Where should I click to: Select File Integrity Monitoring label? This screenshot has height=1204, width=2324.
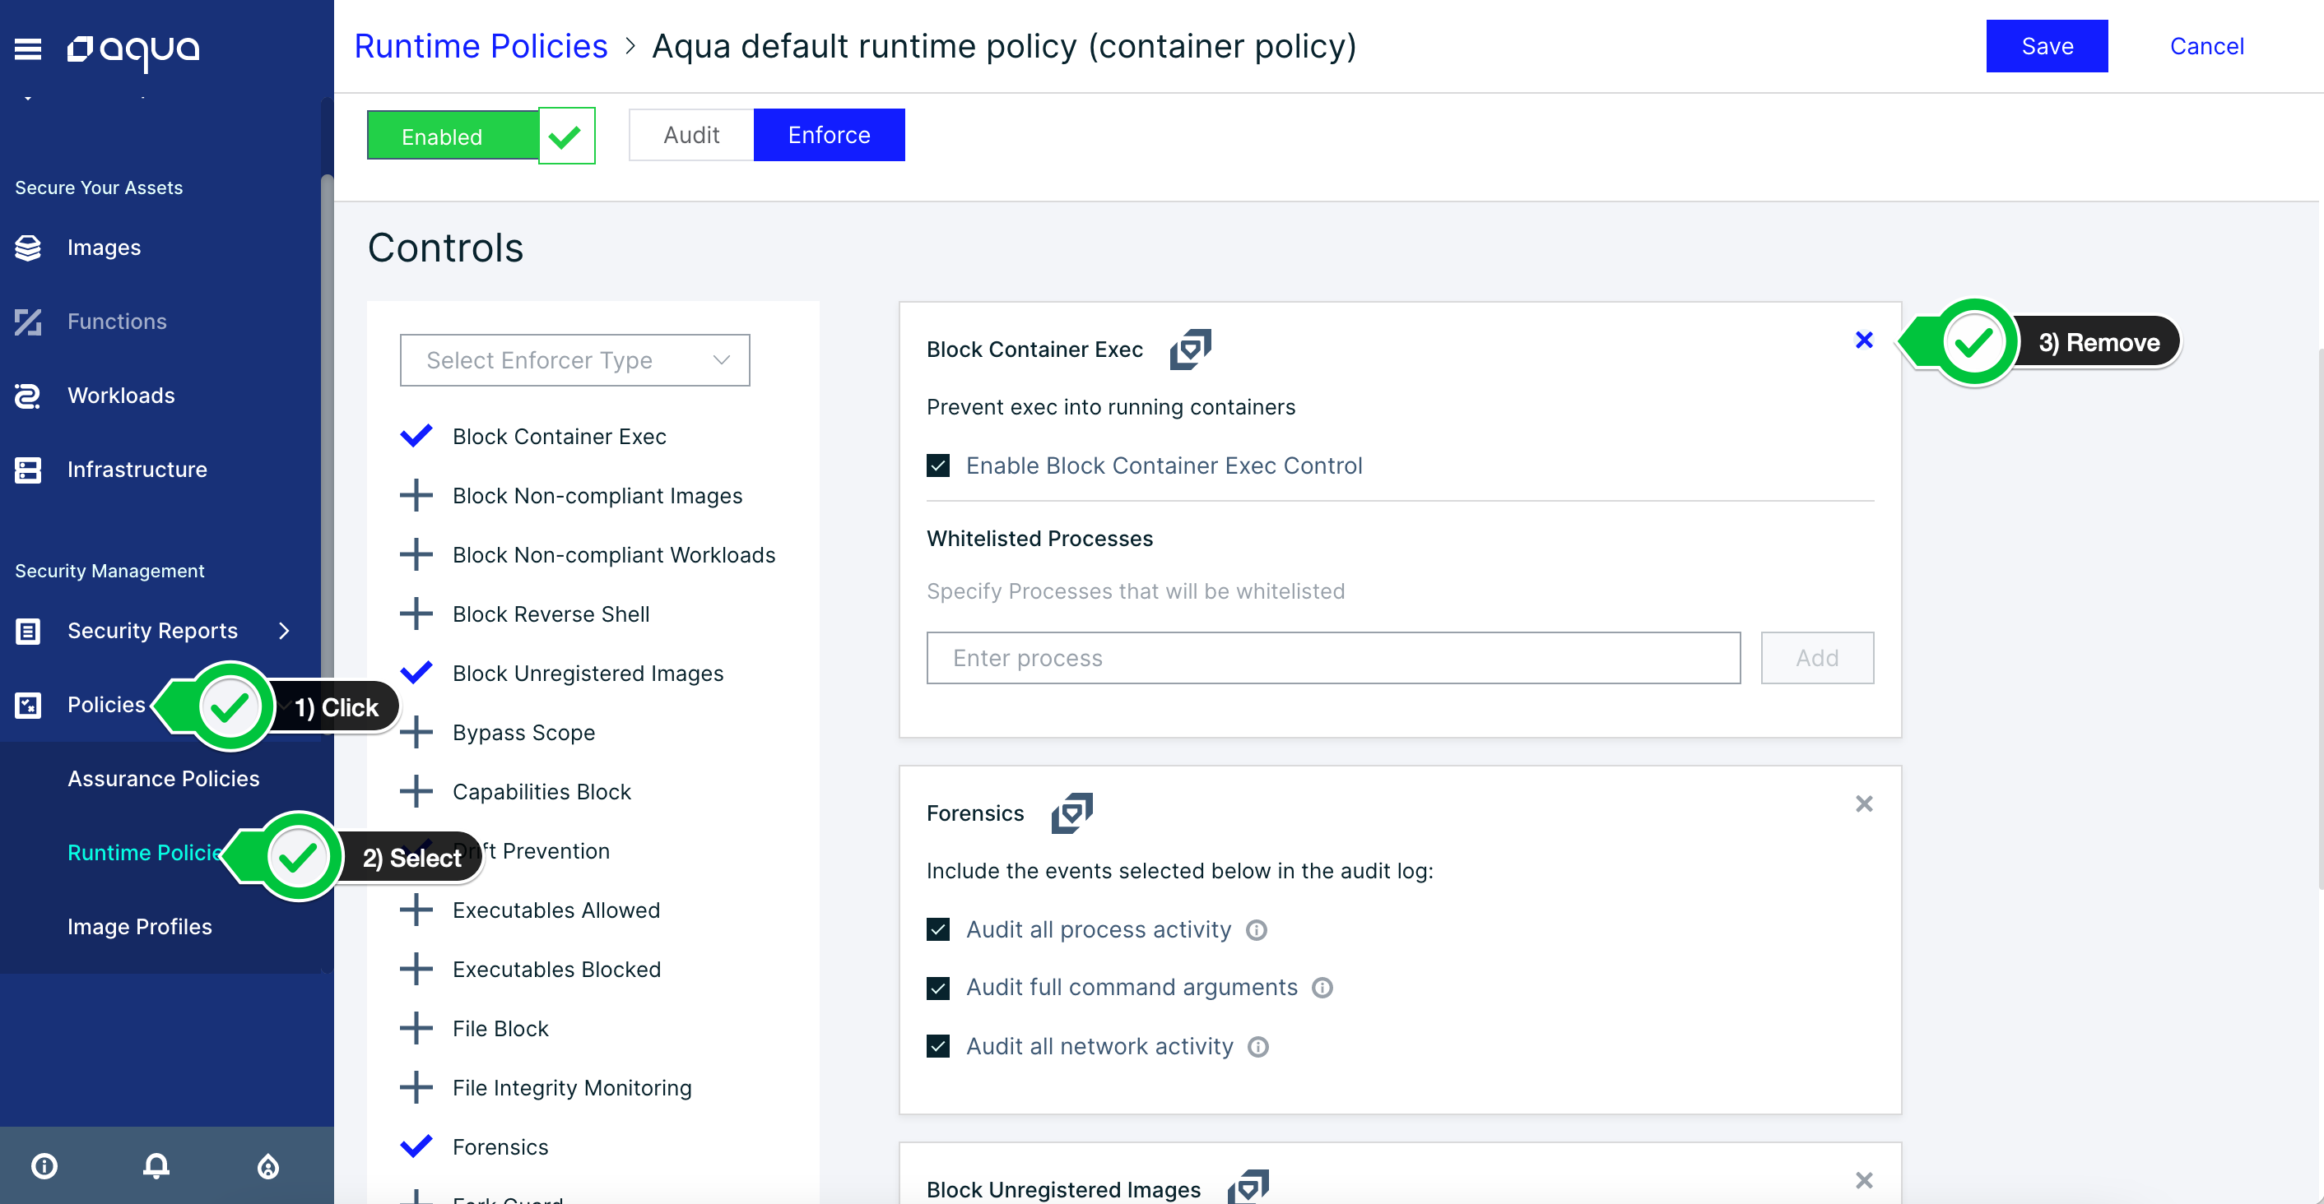[572, 1088]
